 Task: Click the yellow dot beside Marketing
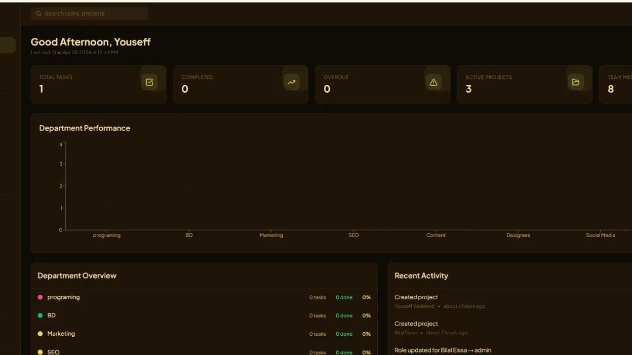40,334
